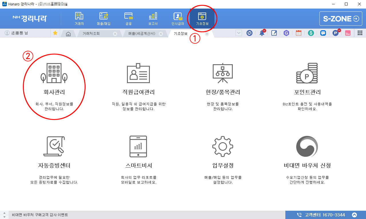Expand the tab list dropdown arrow
This screenshot has height=219, width=366.
[238, 33]
